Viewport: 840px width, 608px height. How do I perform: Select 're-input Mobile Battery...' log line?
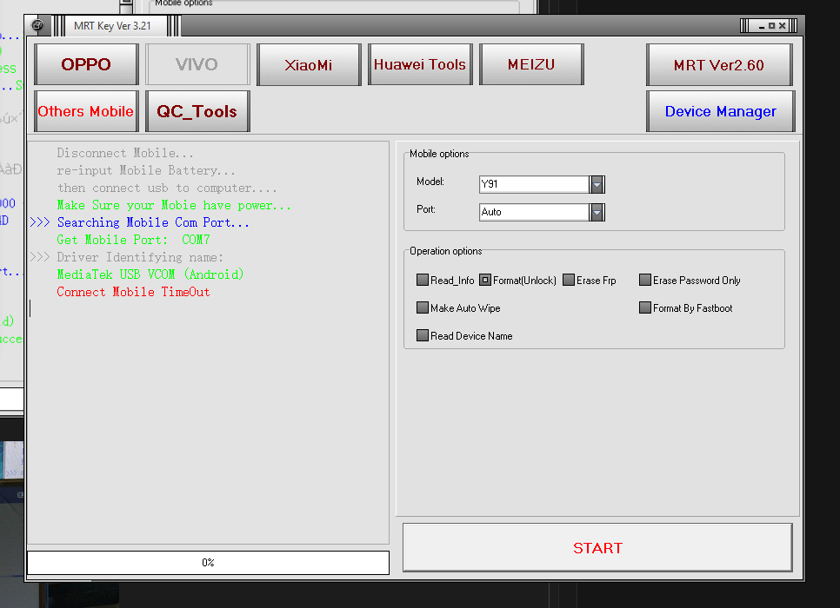tap(146, 171)
